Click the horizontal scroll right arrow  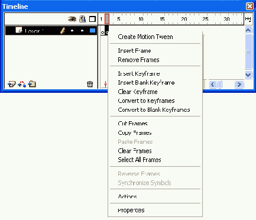[239, 85]
